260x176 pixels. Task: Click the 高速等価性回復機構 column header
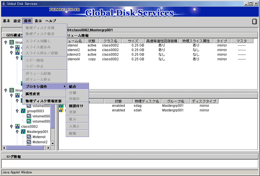pos(162,41)
